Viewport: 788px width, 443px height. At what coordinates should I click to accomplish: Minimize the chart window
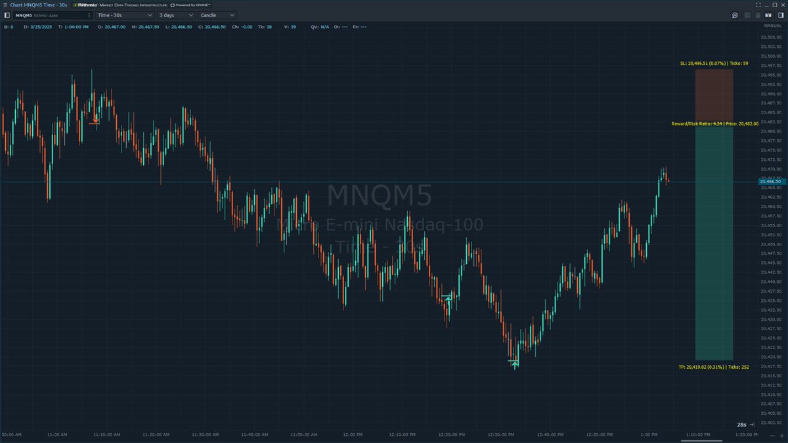click(x=766, y=5)
